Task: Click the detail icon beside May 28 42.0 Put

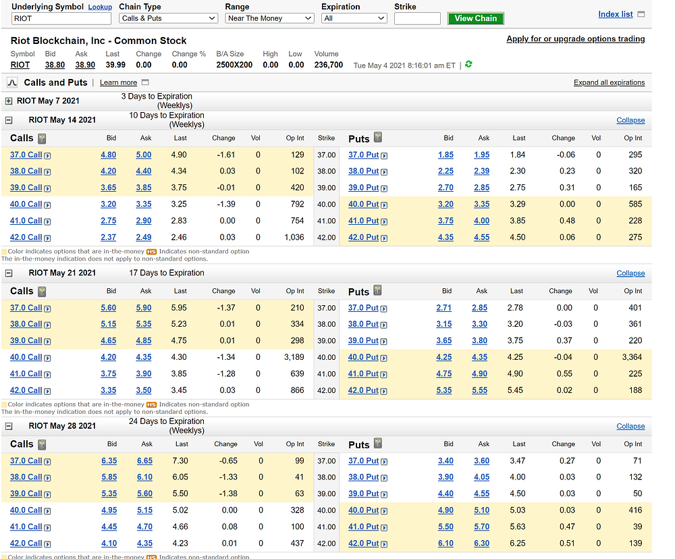Action: point(384,544)
